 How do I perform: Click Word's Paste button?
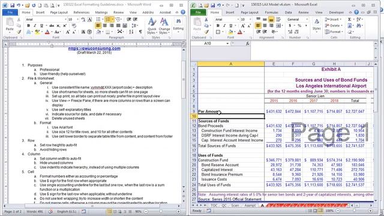click(10, 25)
